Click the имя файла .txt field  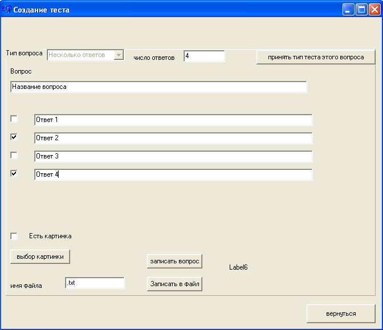(95, 283)
